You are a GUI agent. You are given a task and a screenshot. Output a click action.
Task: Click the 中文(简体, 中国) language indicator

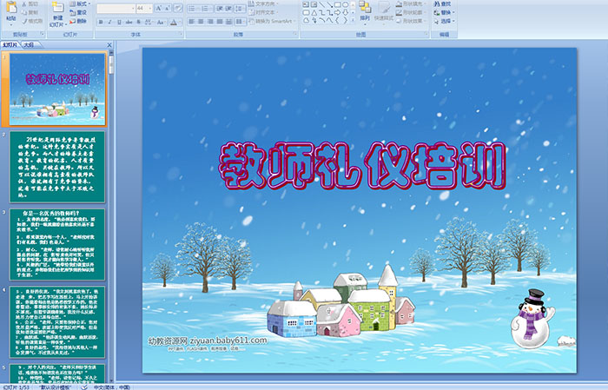(112, 387)
